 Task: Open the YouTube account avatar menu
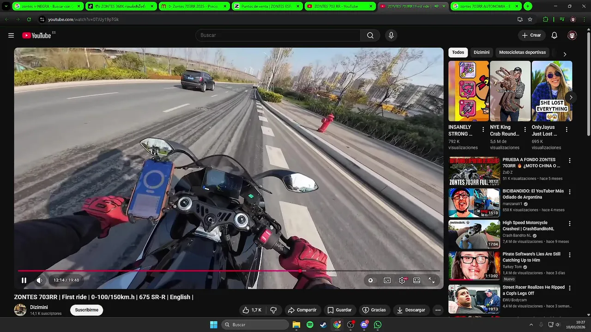pos(572,36)
